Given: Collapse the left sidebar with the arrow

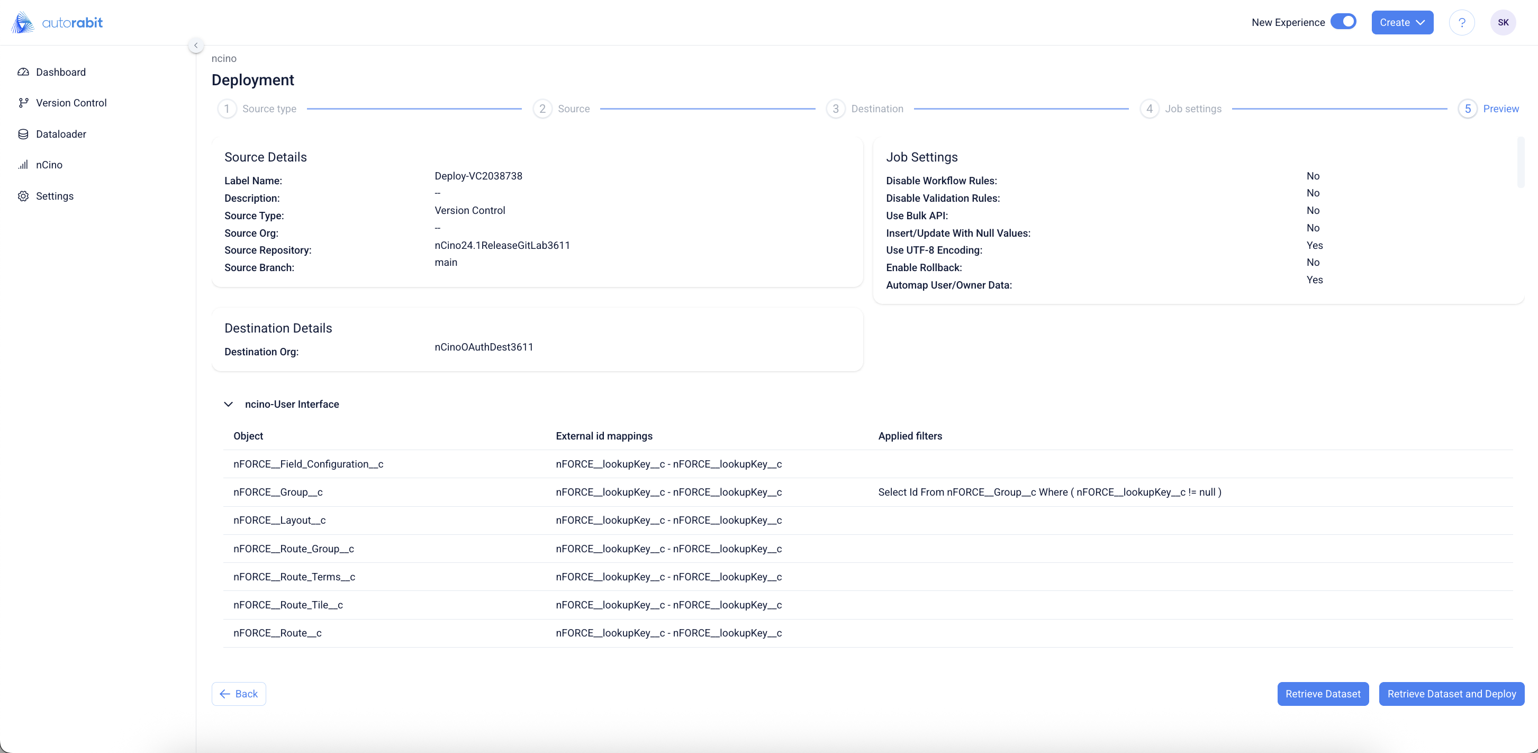Looking at the screenshot, I should pos(196,46).
